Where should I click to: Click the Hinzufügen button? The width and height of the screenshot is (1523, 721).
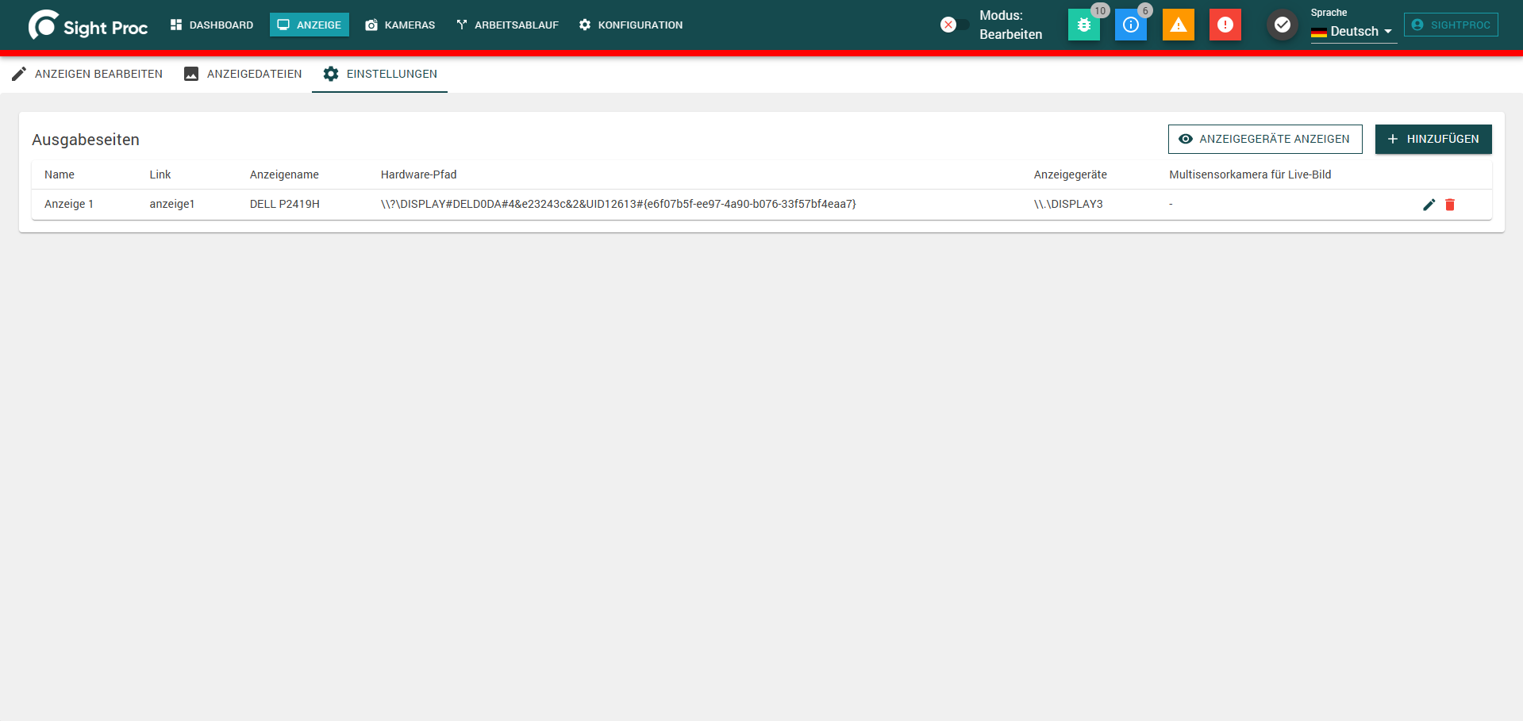[1433, 139]
